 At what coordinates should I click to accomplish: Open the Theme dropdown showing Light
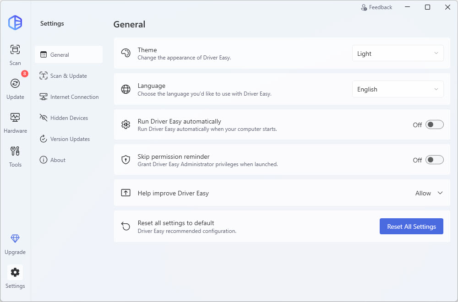[398, 54]
